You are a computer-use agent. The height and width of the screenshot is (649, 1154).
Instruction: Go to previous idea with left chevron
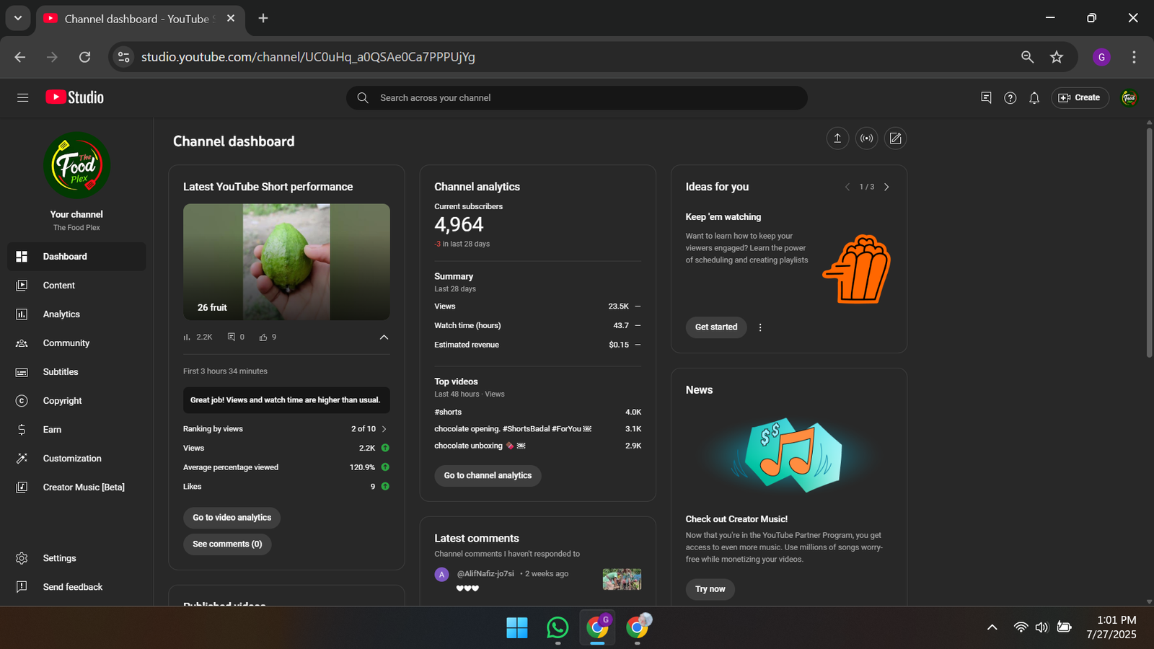coord(847,187)
